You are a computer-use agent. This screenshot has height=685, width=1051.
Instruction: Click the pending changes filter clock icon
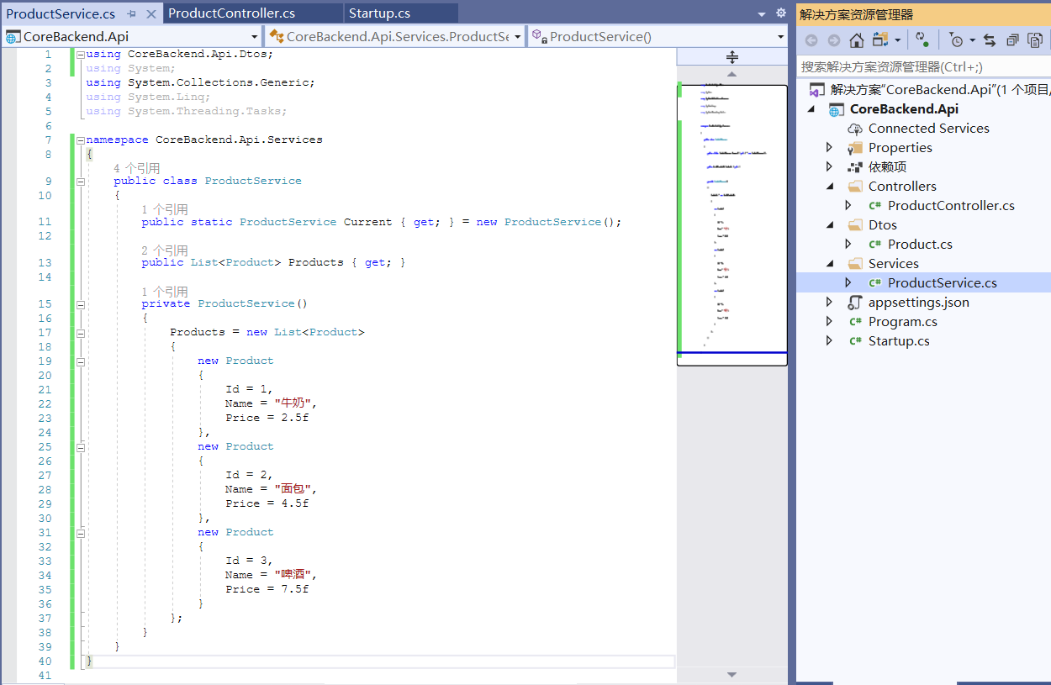click(957, 40)
